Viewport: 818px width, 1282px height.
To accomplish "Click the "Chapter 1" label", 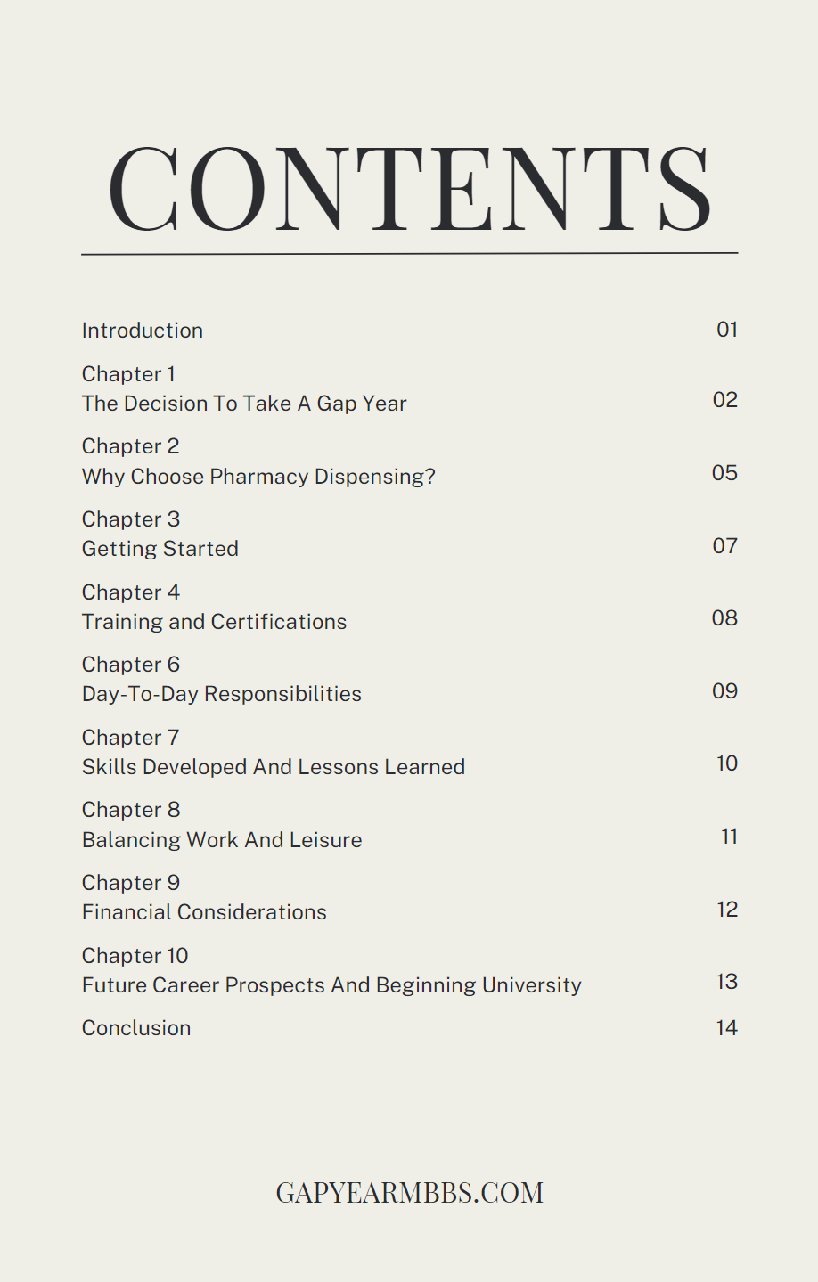I will tap(128, 374).
